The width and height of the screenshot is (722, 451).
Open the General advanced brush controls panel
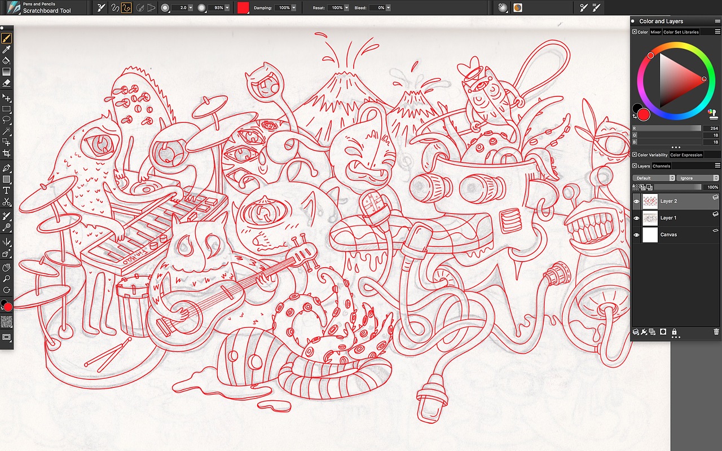click(x=584, y=8)
